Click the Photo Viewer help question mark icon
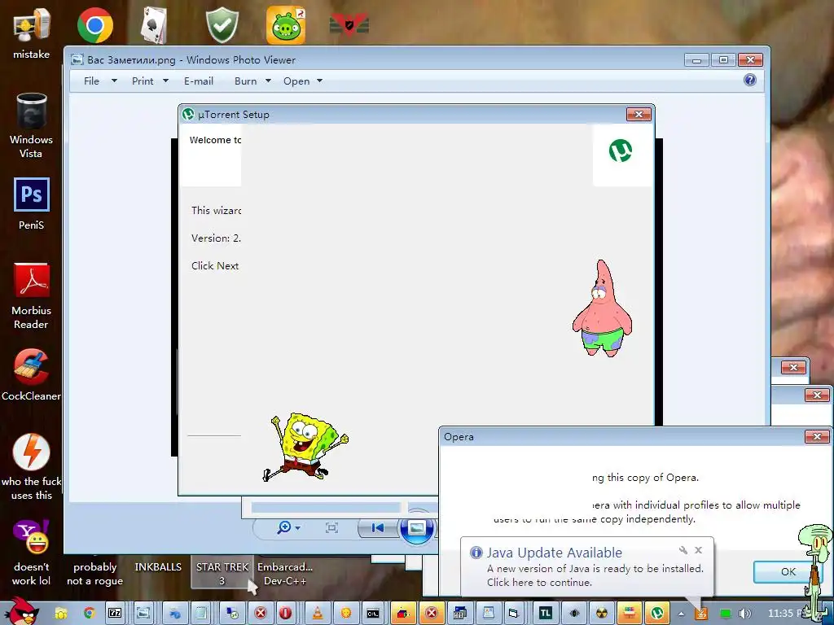834x625 pixels. pos(750,80)
